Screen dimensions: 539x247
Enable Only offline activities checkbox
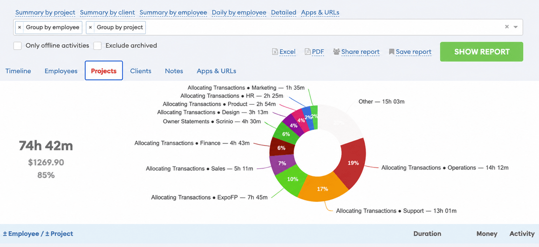(x=18, y=46)
